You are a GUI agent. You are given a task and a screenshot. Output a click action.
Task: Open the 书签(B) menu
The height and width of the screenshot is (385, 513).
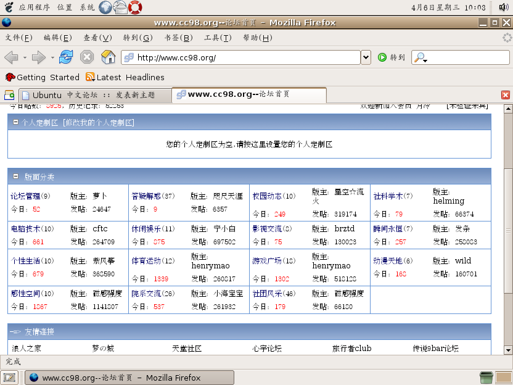[178, 38]
